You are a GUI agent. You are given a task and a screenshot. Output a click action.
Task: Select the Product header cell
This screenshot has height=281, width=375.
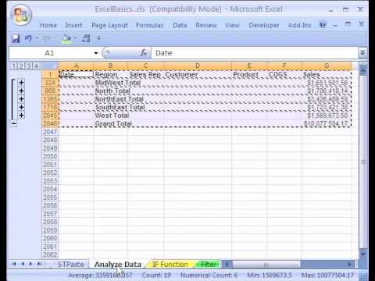[249, 74]
